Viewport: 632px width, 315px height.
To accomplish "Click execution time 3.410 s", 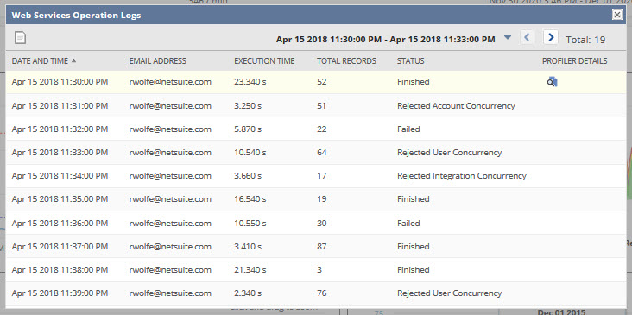I will (x=248, y=247).
